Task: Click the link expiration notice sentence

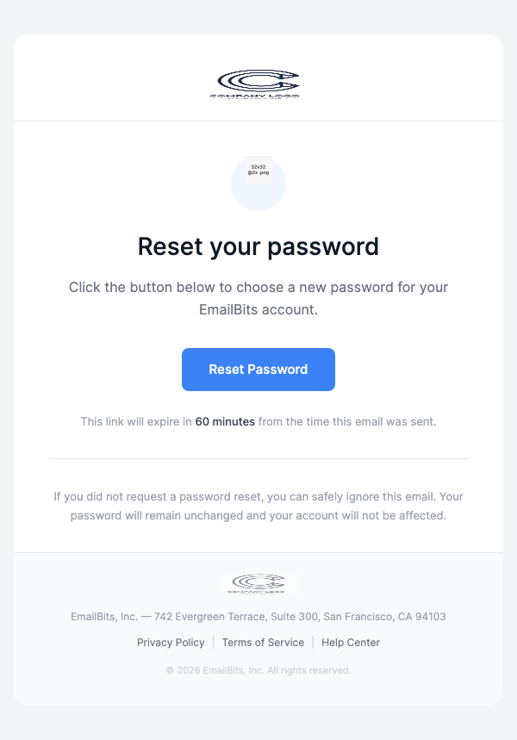Action: pos(258,421)
